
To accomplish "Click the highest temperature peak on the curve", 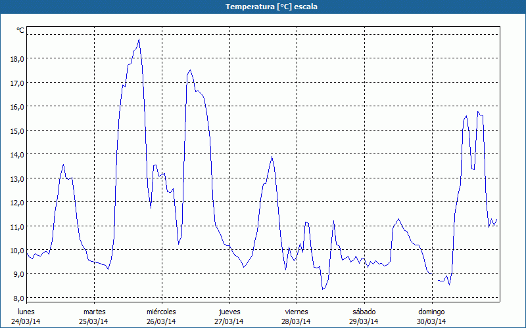I will pyautogui.click(x=139, y=39).
